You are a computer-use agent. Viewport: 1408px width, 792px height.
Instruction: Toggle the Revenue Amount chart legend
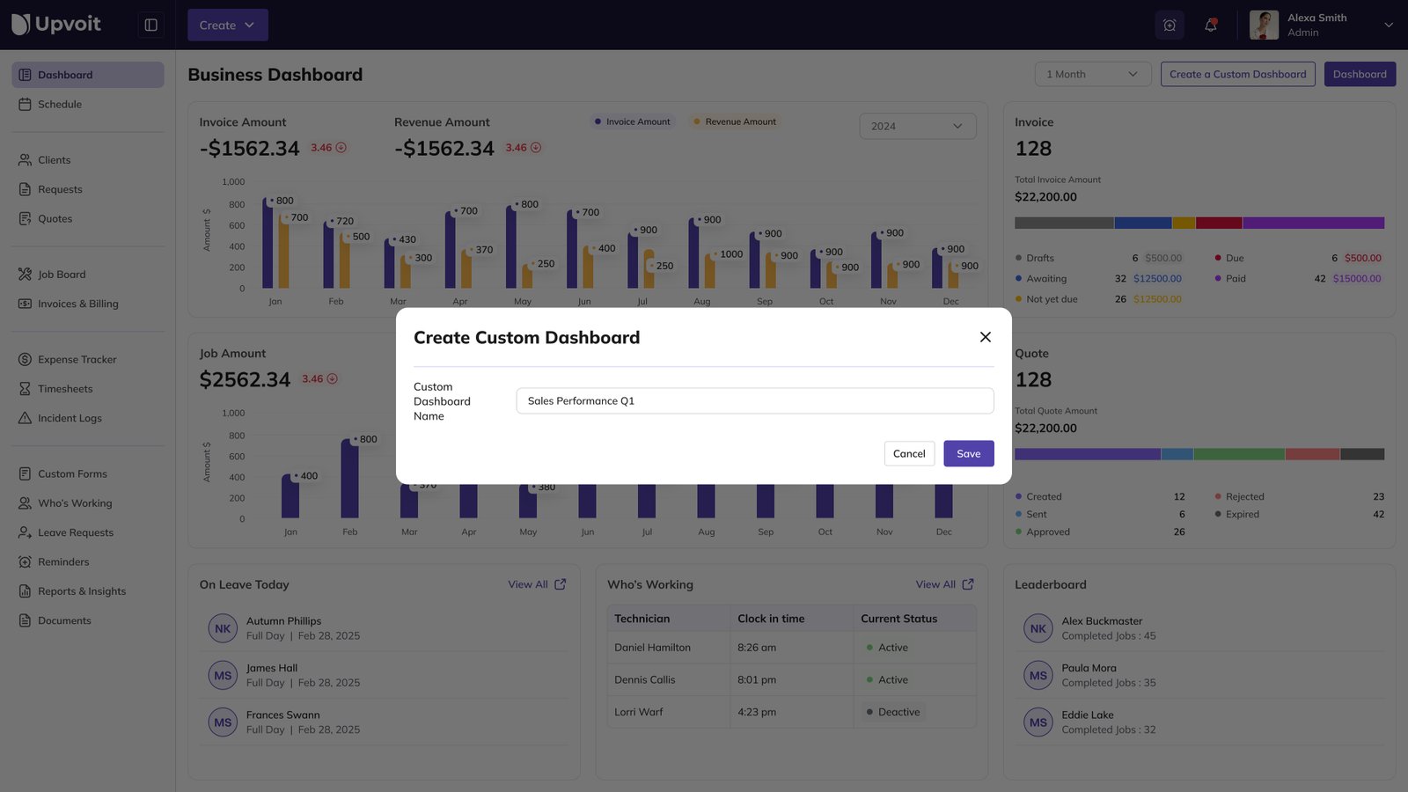(734, 121)
